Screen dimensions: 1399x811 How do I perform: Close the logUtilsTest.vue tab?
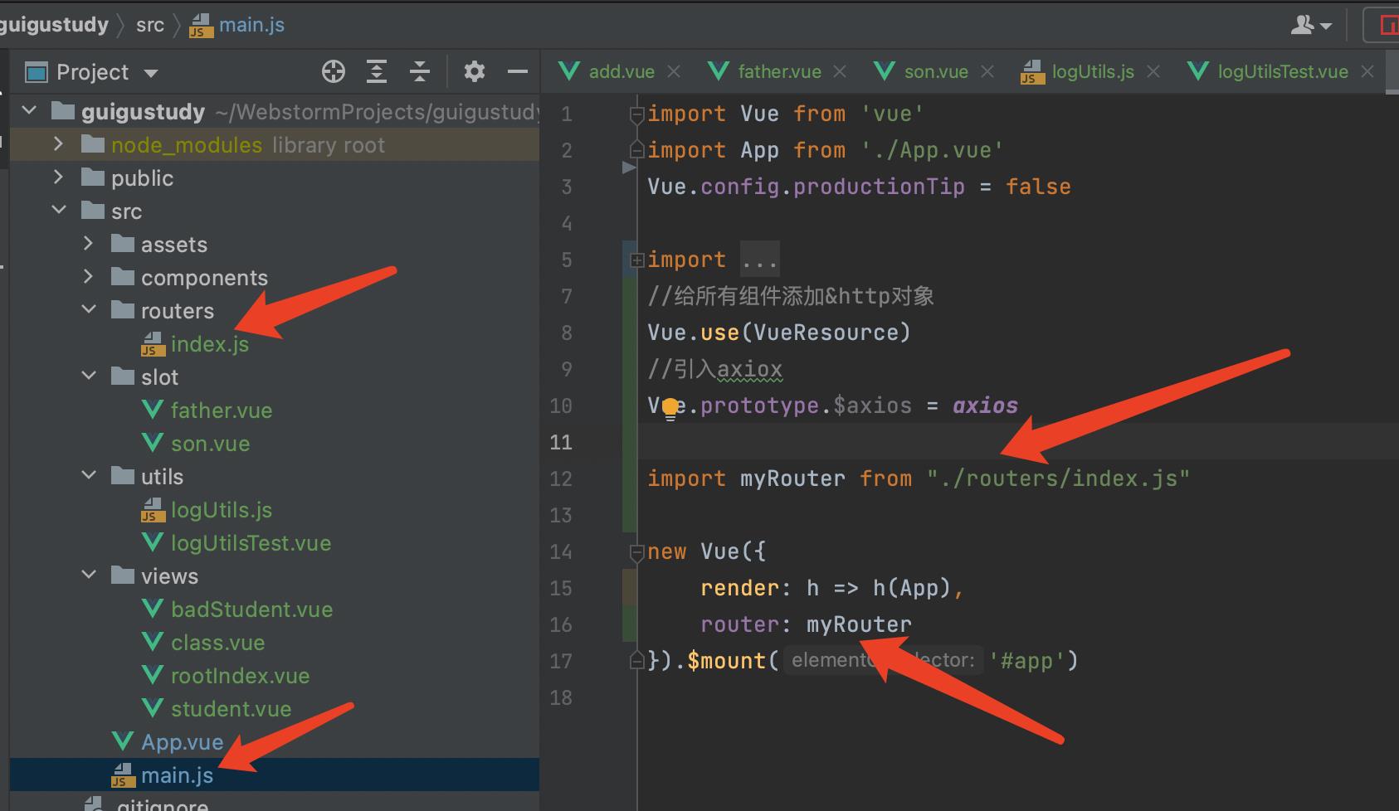1367,72
